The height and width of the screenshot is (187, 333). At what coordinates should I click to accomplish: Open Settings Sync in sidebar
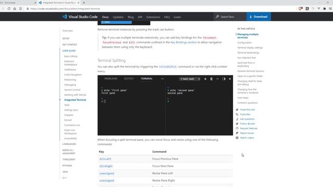(x=71, y=110)
